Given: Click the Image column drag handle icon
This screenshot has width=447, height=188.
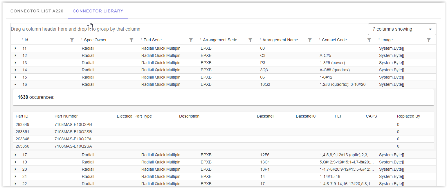Looking at the screenshot, I should point(380,40).
